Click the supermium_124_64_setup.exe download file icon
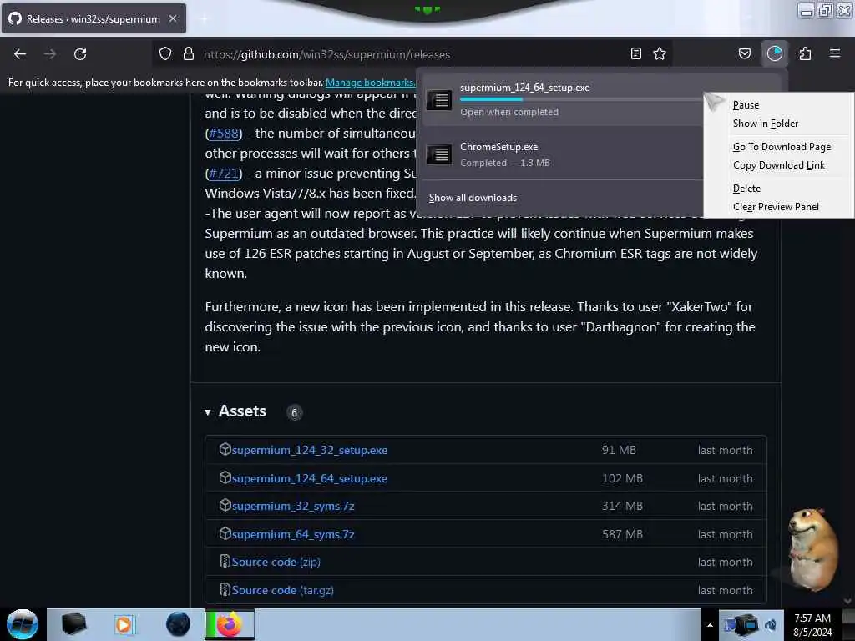The height and width of the screenshot is (641, 855). pos(439,100)
